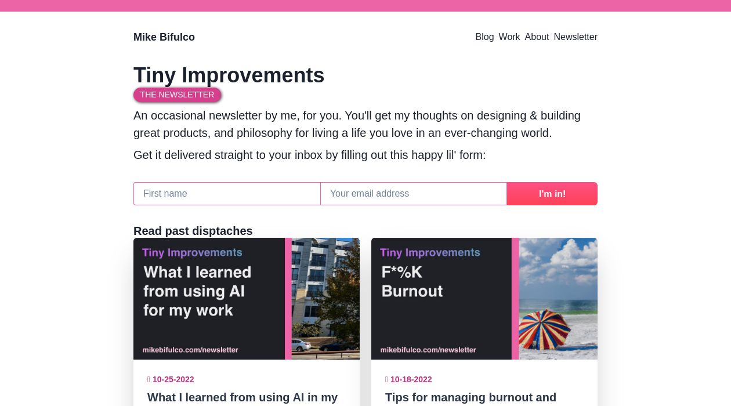This screenshot has width=731, height=406.
Task: Select Work in the top navigation
Action: (509, 37)
